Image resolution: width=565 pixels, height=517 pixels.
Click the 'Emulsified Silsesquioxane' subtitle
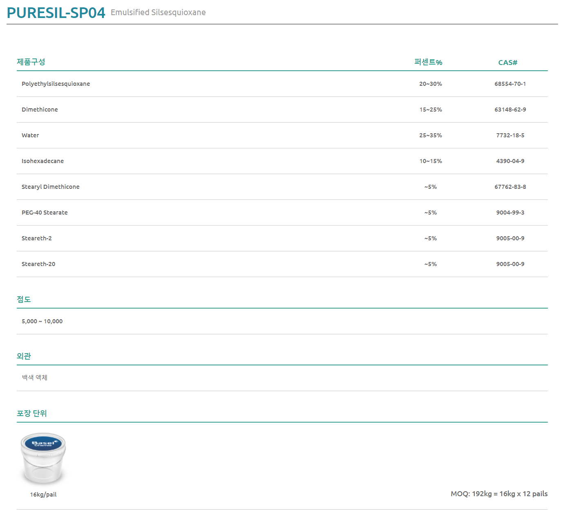158,12
